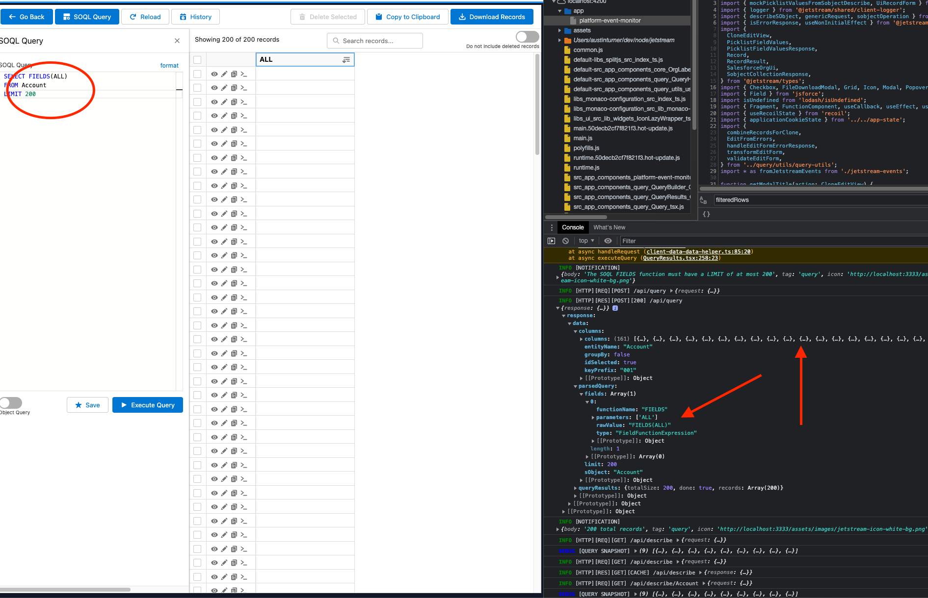Screen dimensions: 928x598
Task: Click the eye icon to view the first record
Action: [214, 74]
